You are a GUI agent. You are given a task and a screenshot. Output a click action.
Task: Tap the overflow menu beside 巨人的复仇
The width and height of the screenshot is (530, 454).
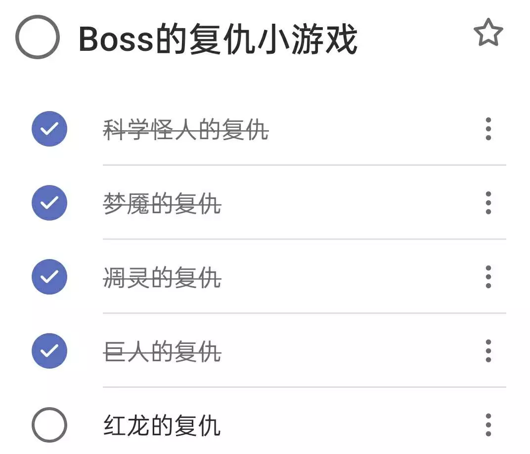tap(488, 351)
